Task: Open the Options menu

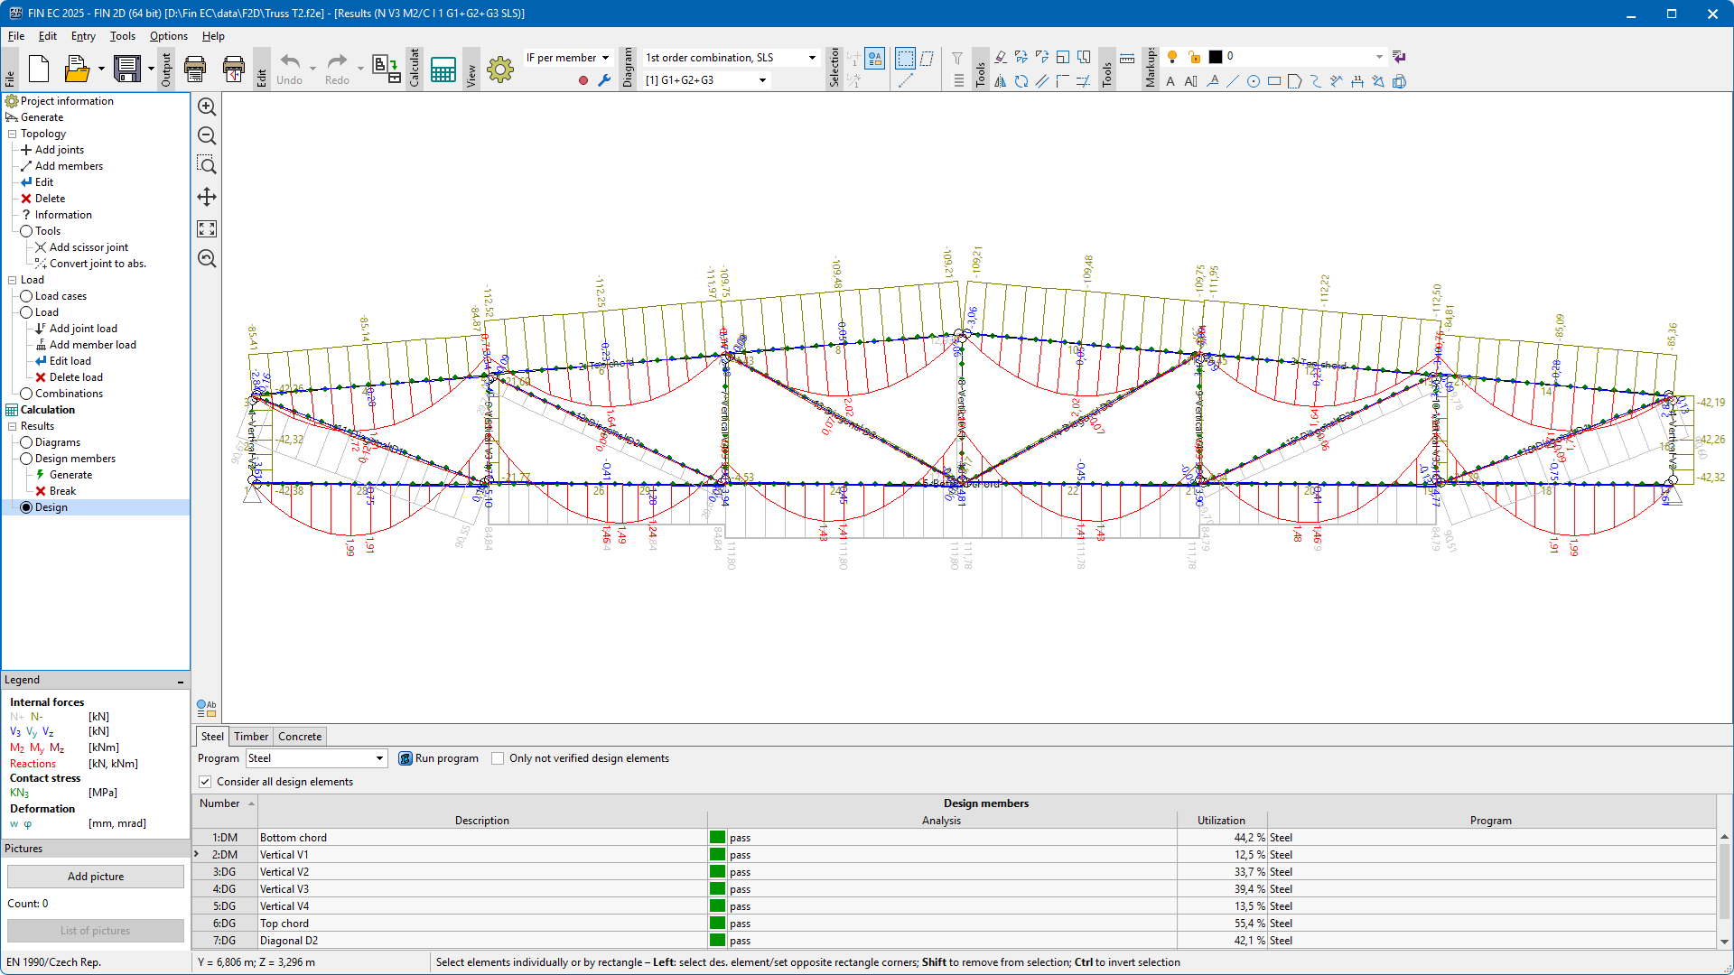Action: (x=168, y=36)
